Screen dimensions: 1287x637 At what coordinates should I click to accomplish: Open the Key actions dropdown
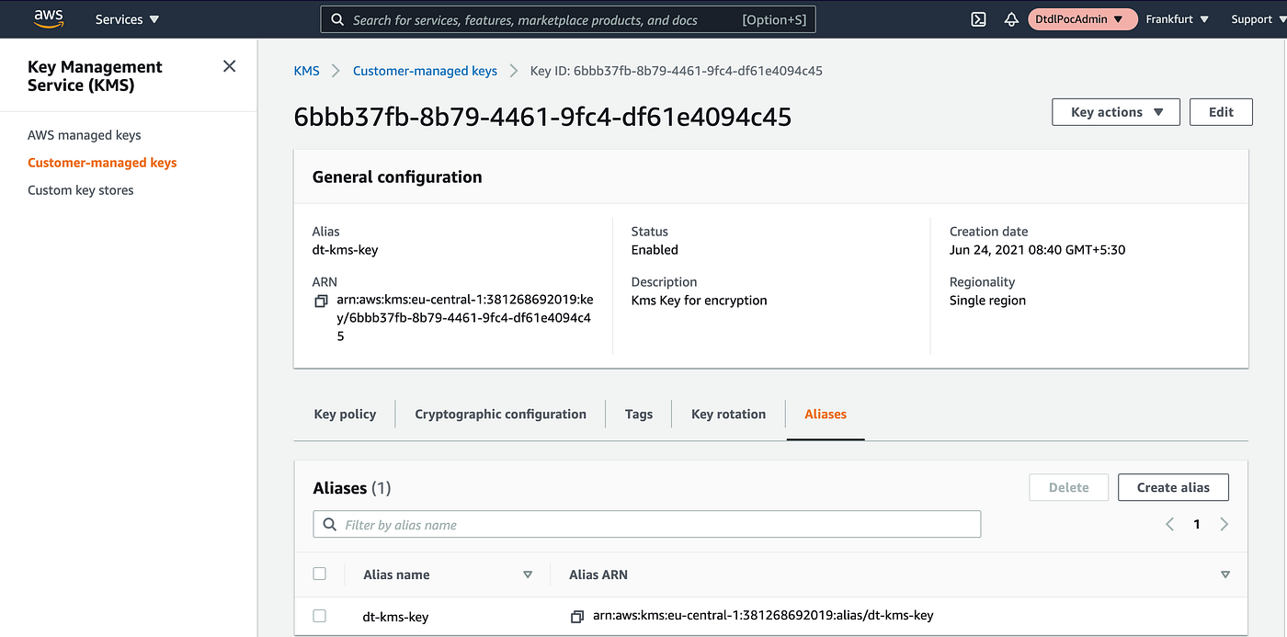[x=1115, y=111]
